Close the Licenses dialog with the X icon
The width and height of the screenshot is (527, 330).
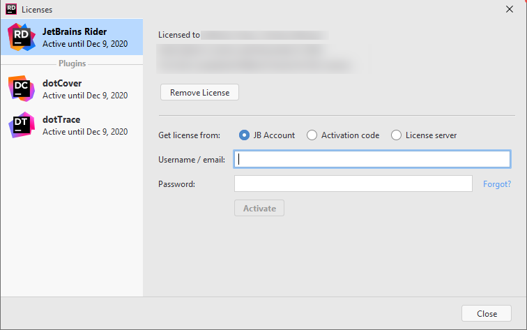point(510,9)
